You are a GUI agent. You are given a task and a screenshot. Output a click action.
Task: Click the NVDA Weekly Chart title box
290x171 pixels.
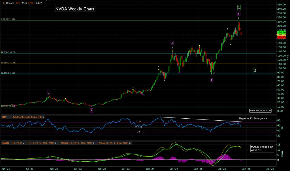pos(75,9)
